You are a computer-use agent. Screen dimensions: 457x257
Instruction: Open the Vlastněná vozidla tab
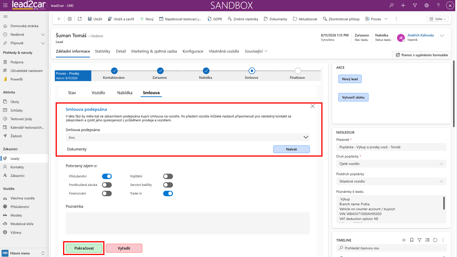pyautogui.click(x=224, y=51)
